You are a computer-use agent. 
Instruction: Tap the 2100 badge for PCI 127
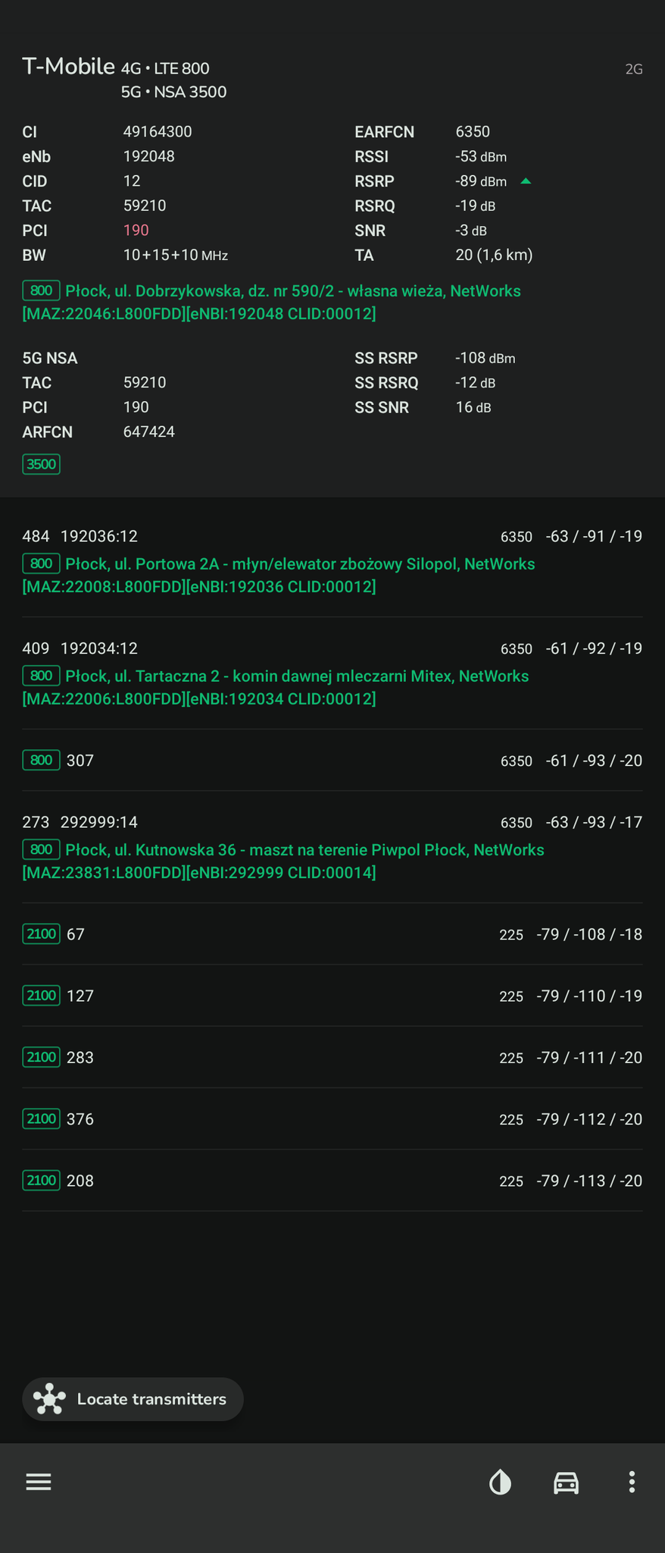pos(41,996)
